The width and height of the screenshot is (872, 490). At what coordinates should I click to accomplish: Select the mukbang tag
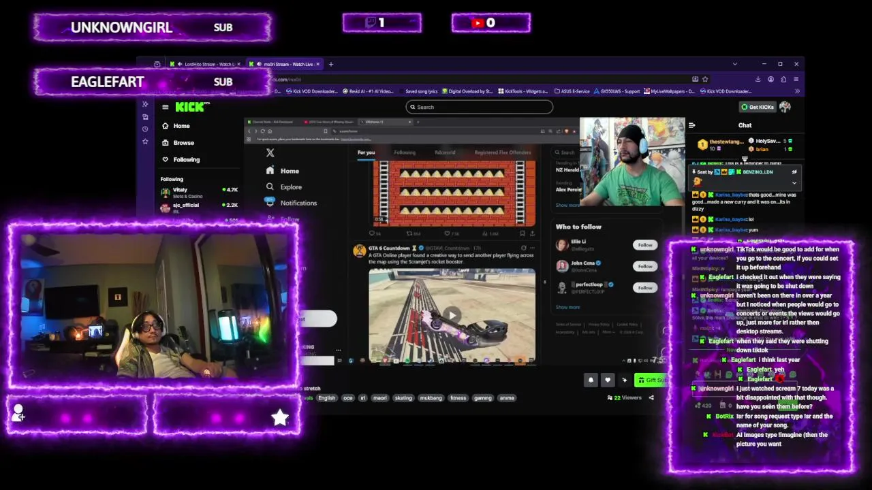pyautogui.click(x=431, y=398)
